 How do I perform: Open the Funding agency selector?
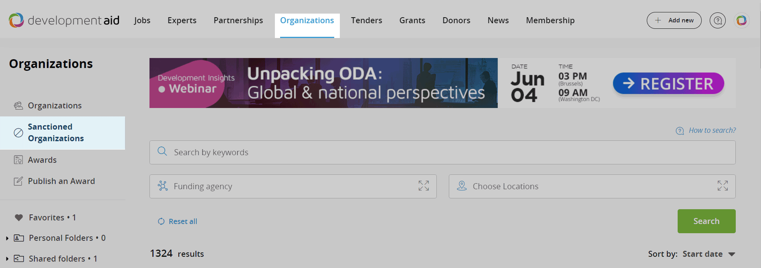pos(293,186)
